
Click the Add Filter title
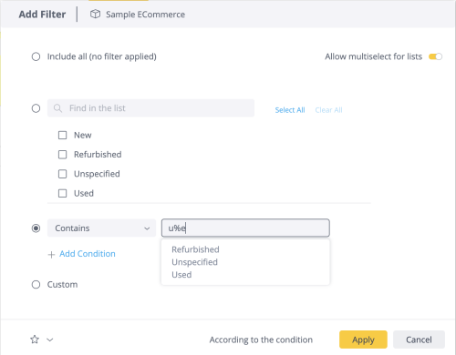[x=42, y=15]
